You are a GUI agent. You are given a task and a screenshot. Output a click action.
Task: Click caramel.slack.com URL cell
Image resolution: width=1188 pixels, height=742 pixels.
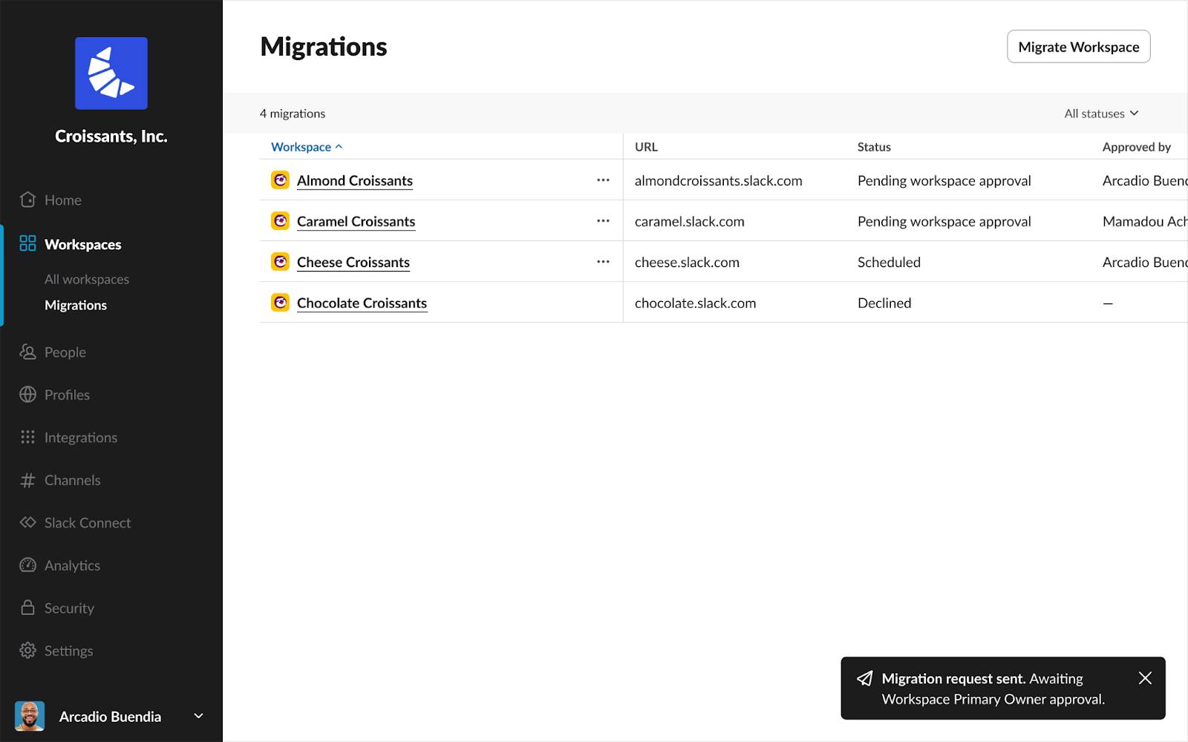click(x=690, y=221)
